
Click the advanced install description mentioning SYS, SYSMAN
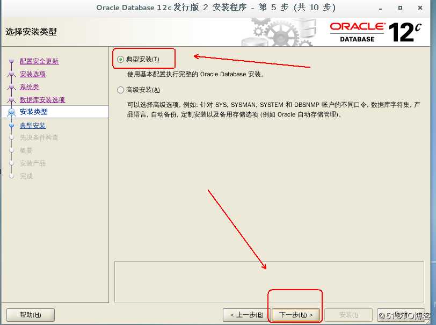pyautogui.click(x=274, y=110)
